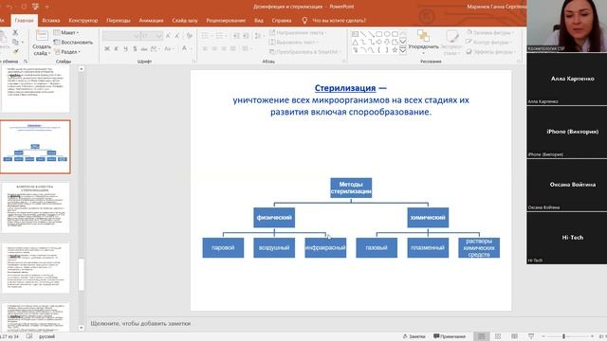The image size is (607, 341).
Task: Select the КОНТРОЛЬ КАЧЕСТВА СТЕРИЛИЗАЦИИ slide thumbnail
Action: (35, 207)
